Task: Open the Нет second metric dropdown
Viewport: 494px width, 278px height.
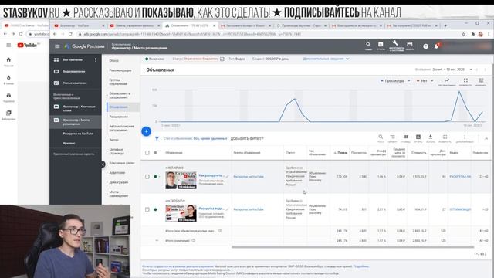Action: [425, 81]
